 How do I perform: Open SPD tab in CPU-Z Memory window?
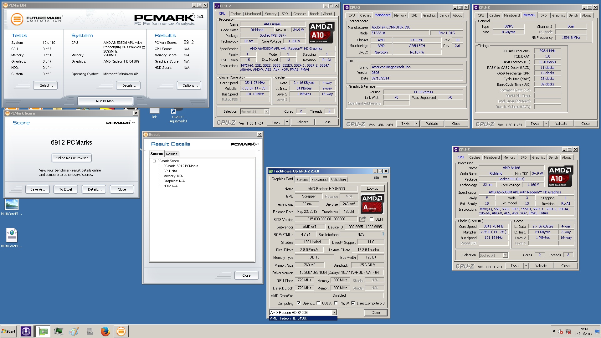pyautogui.click(x=544, y=15)
